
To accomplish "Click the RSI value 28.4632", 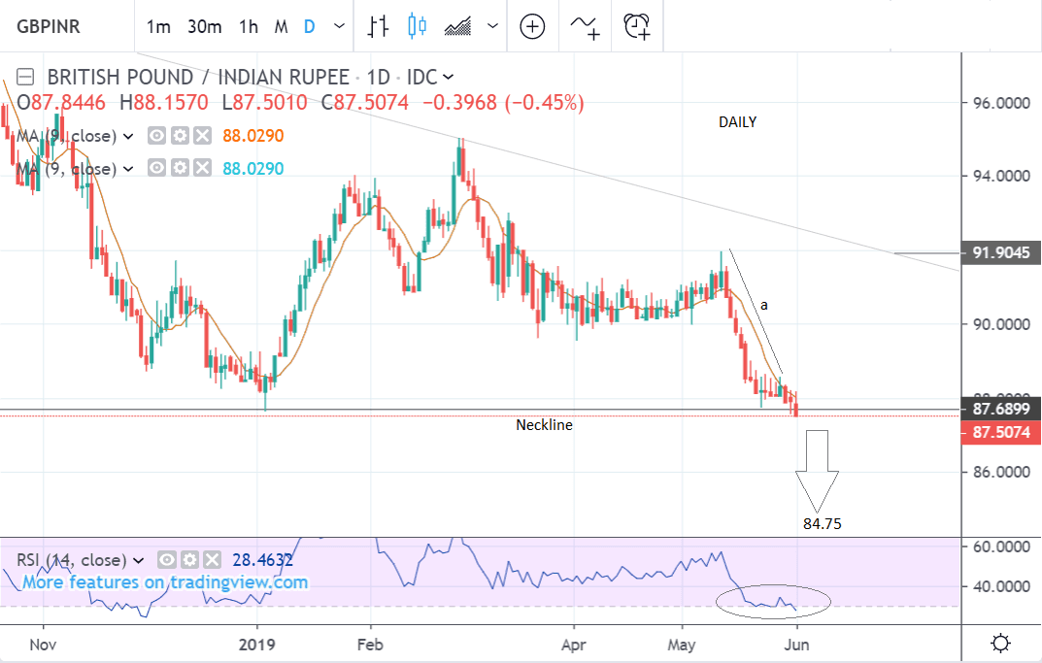I will pos(262,560).
